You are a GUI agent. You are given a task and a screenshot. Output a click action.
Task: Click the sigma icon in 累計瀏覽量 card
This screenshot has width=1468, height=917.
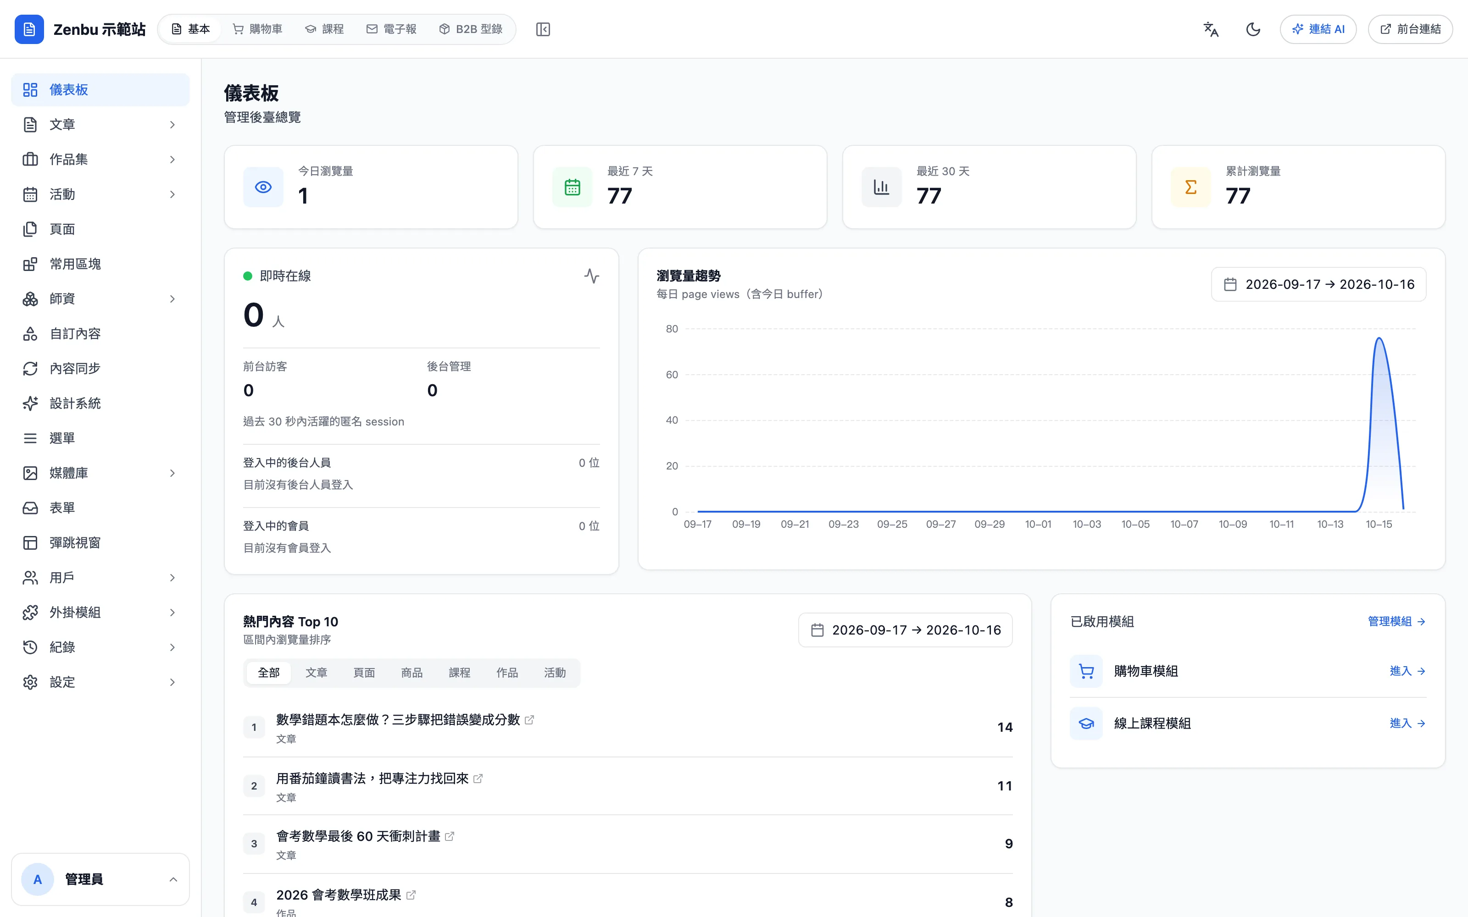click(x=1191, y=187)
